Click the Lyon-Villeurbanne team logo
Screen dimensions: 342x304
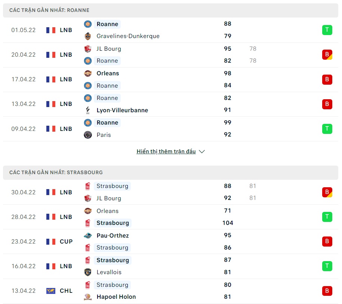tap(88, 110)
